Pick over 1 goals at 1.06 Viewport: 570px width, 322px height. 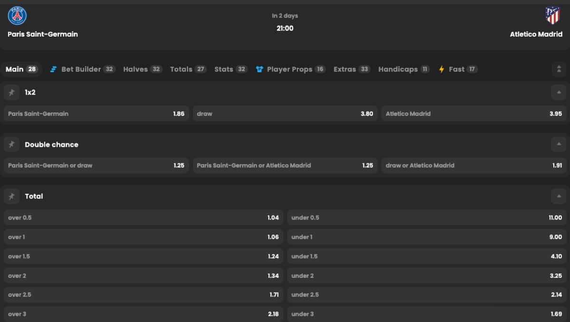143,237
